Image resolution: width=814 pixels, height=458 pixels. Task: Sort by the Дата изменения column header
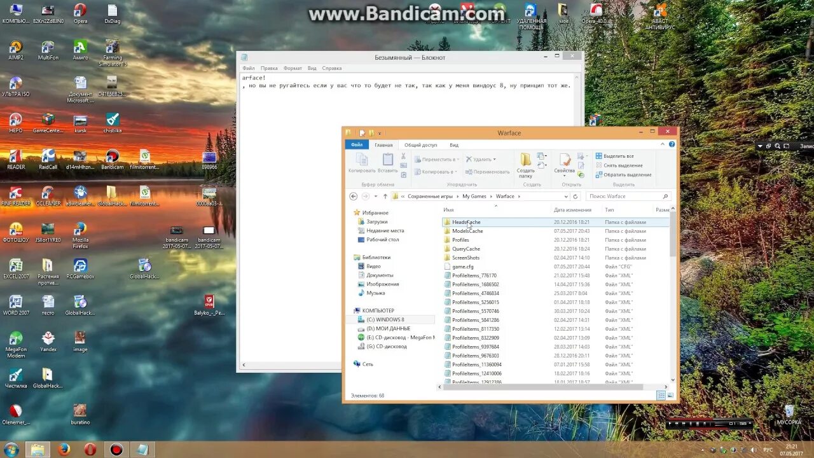(x=572, y=210)
